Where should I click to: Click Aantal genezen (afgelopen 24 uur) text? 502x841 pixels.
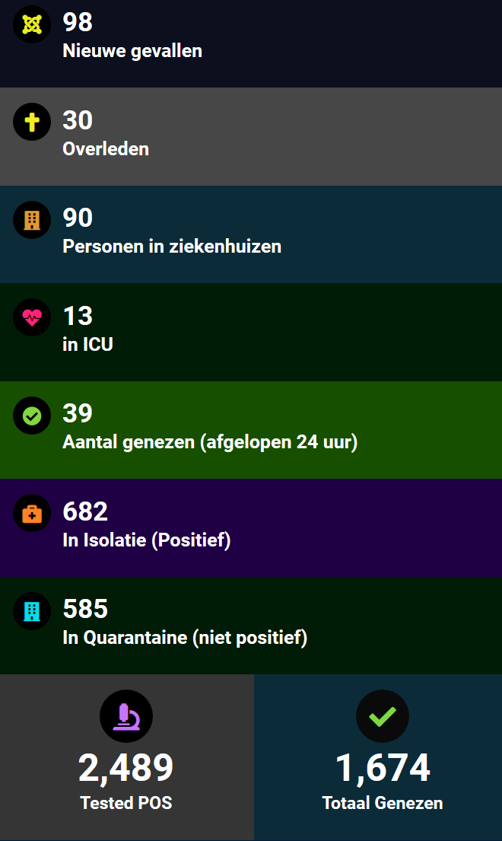pos(210,442)
